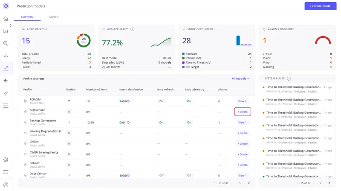This screenshot has height=191, width=341.
Task: Go to next page of profile coverage
Action: pos(249,183)
